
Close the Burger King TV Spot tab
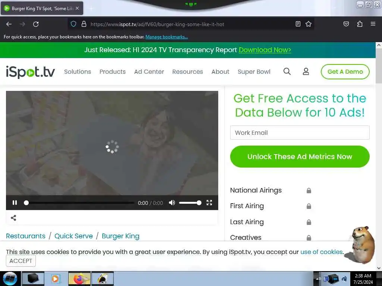point(77,8)
